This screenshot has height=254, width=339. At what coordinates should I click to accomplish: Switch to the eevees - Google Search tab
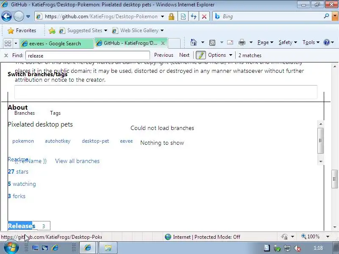point(57,44)
